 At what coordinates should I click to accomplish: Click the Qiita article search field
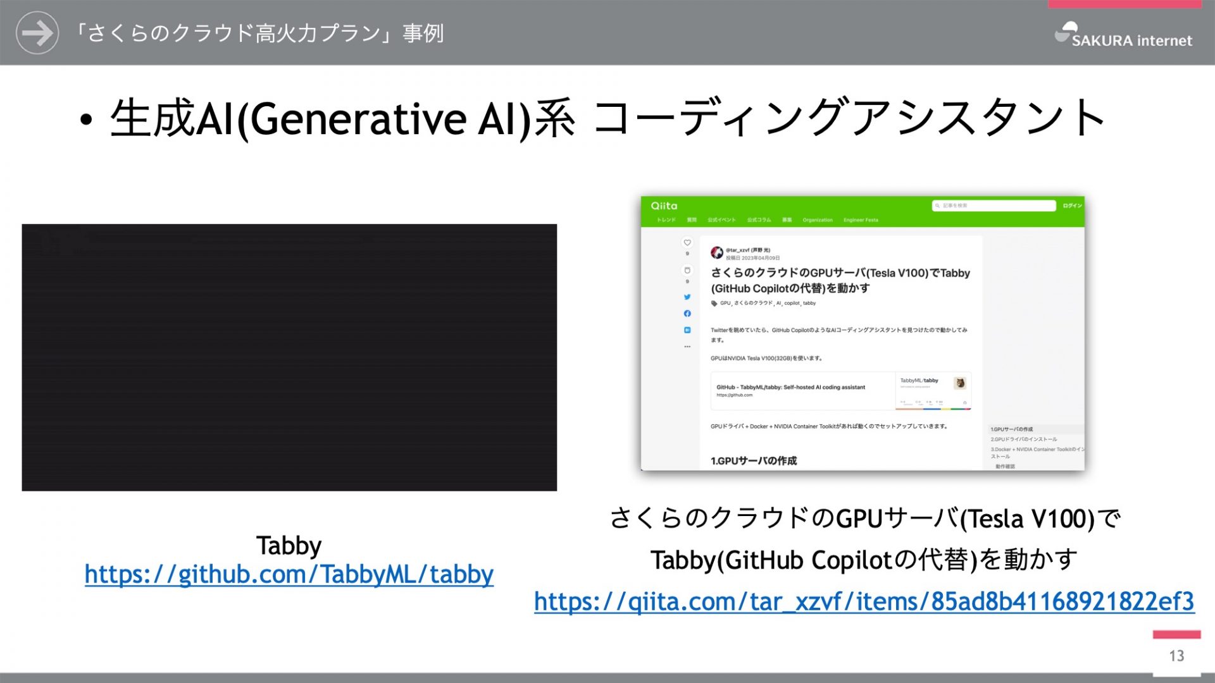(x=994, y=206)
